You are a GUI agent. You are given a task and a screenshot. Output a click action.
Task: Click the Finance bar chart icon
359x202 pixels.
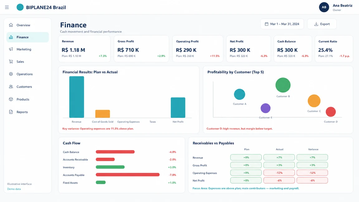(x=11, y=37)
